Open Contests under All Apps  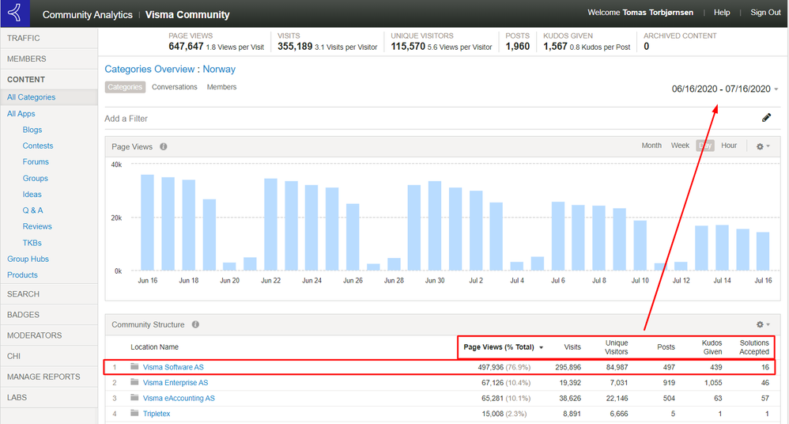click(38, 146)
